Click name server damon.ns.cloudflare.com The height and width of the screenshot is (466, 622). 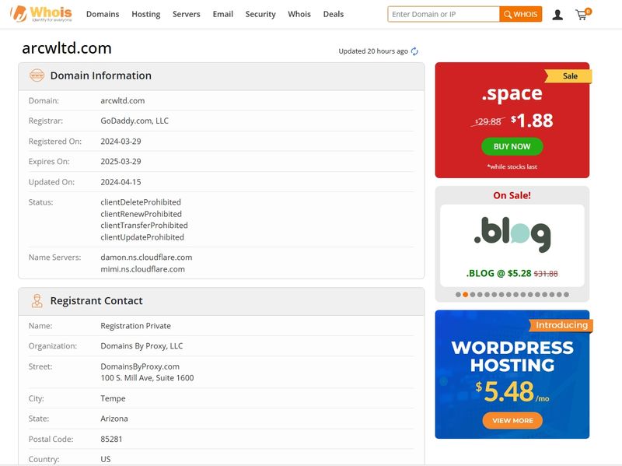[x=146, y=258]
